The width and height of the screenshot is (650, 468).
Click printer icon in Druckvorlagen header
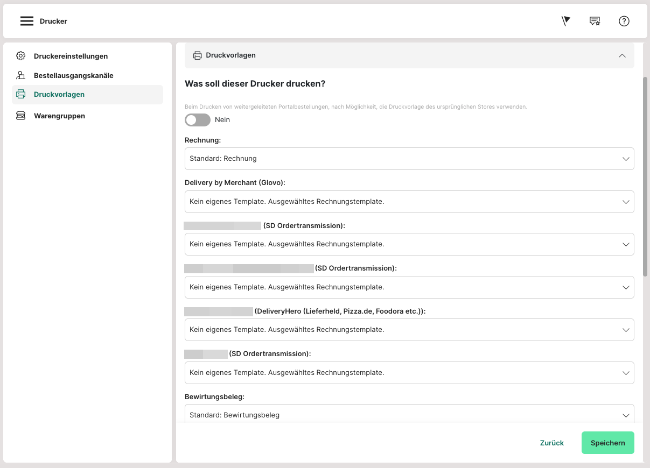[198, 55]
